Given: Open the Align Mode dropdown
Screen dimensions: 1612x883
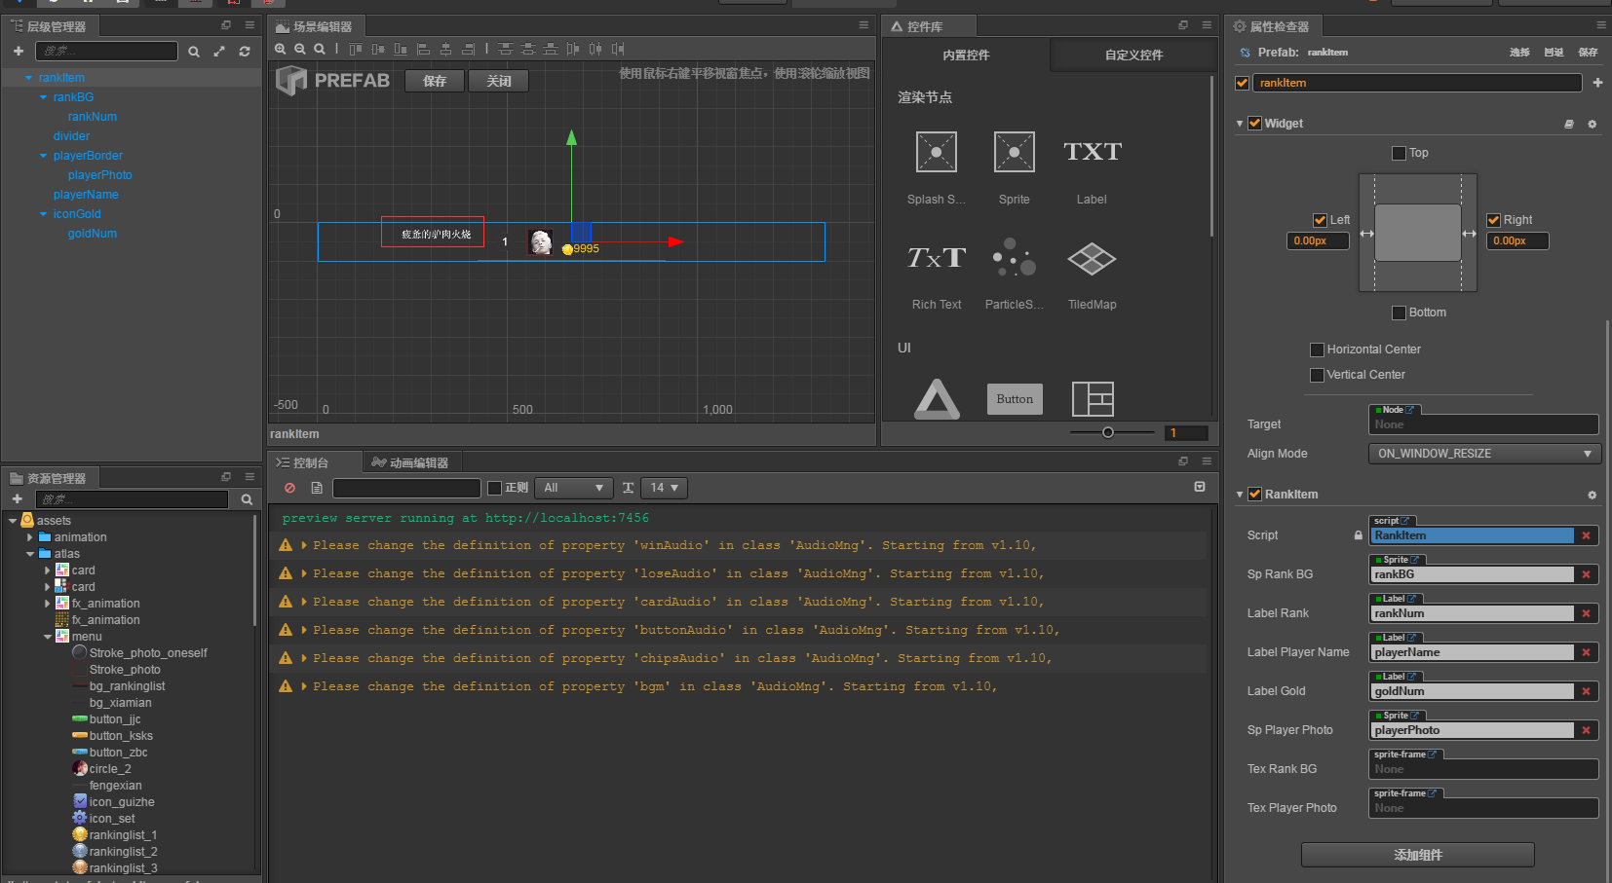Looking at the screenshot, I should tap(1483, 454).
